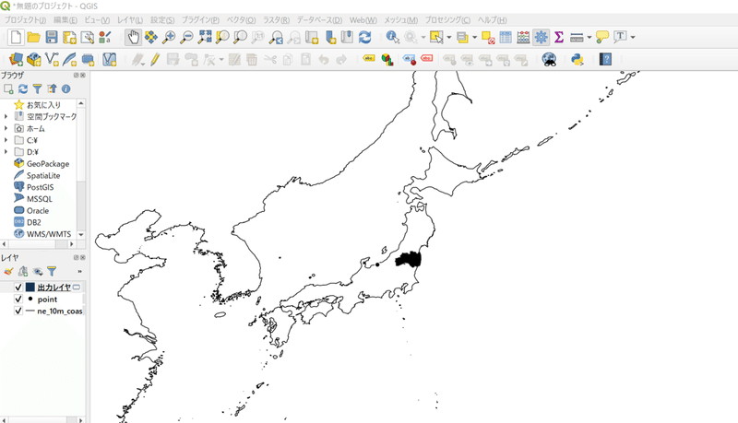Select the Pan Map hand tool
Screen dimensions: 738x423
pyautogui.click(x=133, y=37)
